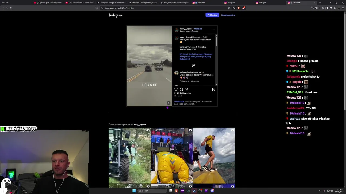Open the man in yellow shirt reel thumbnail
The width and height of the screenshot is (346, 194).
pyautogui.click(x=214, y=156)
